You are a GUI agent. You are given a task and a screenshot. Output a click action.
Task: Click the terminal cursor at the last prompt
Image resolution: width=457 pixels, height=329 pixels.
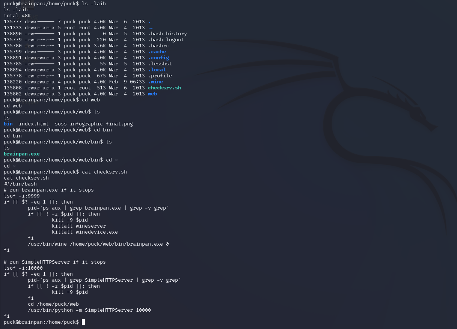pos(83,322)
